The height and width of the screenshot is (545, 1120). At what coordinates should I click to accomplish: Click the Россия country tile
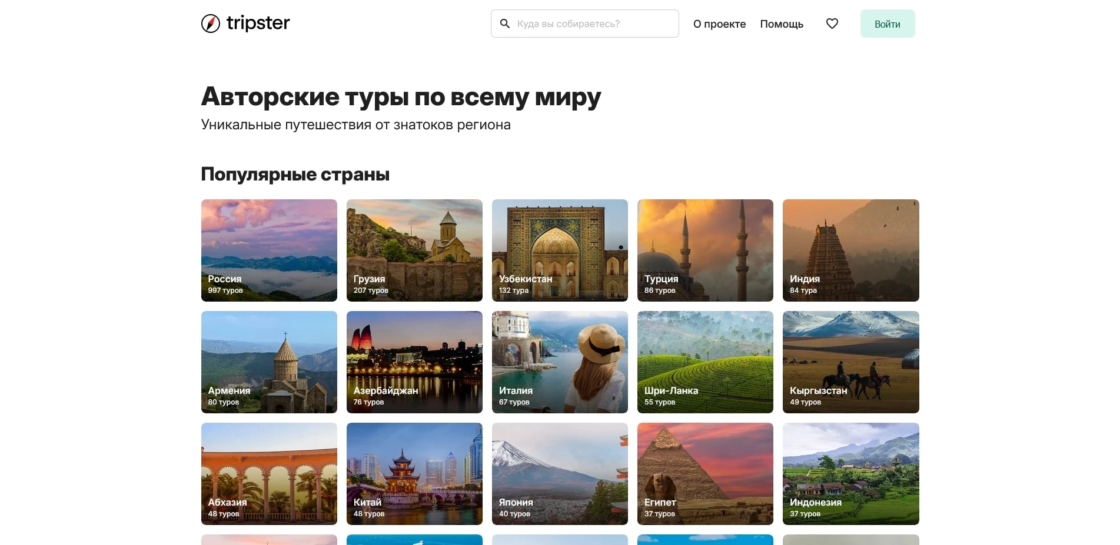[x=269, y=250]
